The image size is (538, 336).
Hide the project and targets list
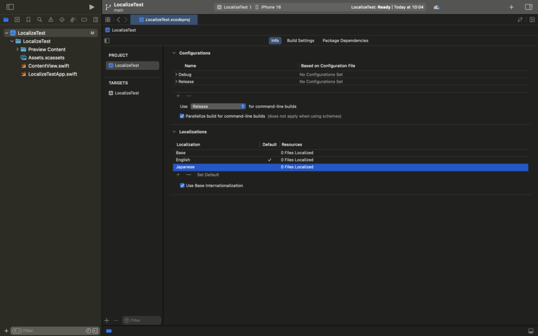(x=107, y=40)
